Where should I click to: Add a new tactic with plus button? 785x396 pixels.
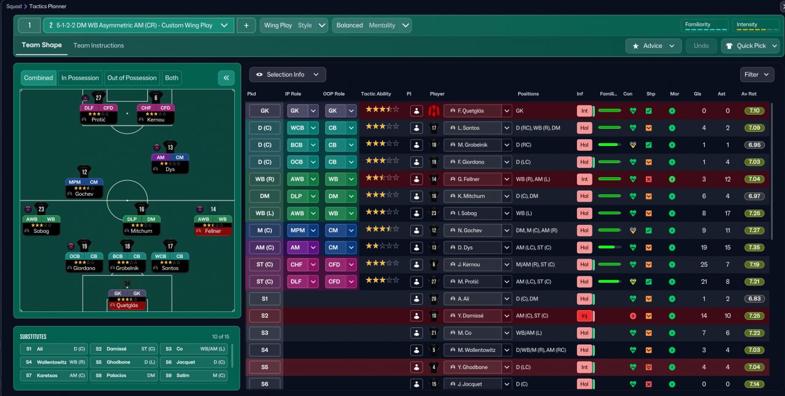point(246,25)
